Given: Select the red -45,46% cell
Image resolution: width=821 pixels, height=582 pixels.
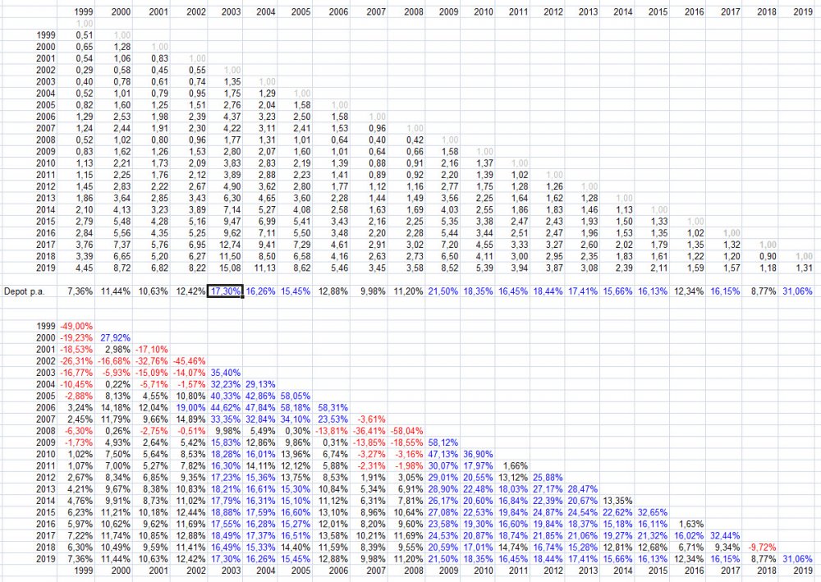Looking at the screenshot, I should (190, 361).
